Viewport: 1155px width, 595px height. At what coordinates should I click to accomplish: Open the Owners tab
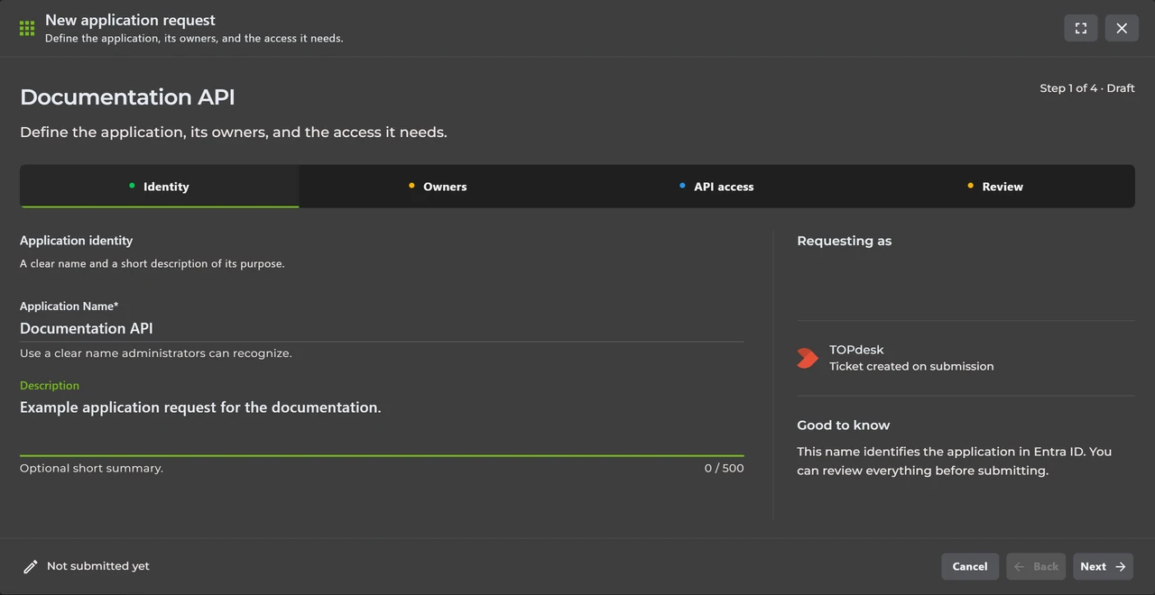(438, 187)
